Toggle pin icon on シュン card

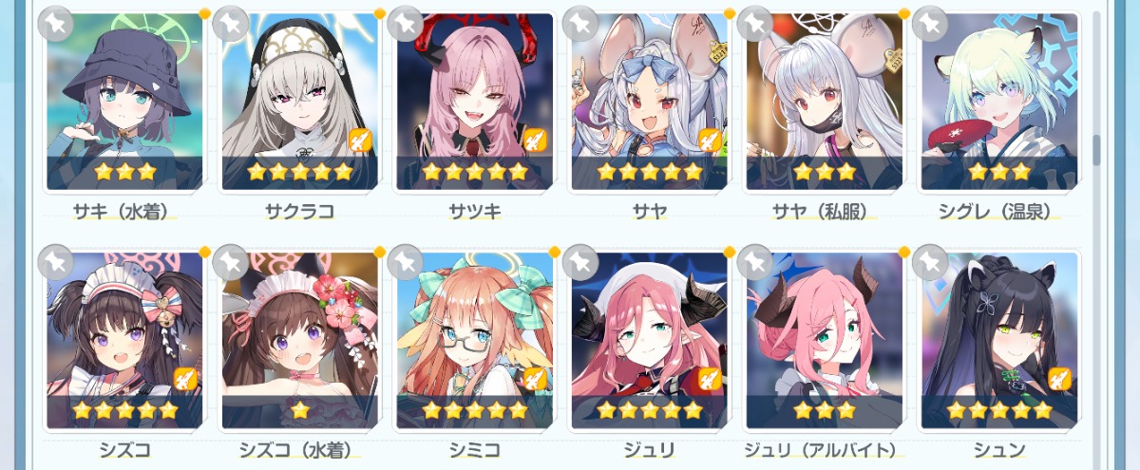click(x=930, y=262)
